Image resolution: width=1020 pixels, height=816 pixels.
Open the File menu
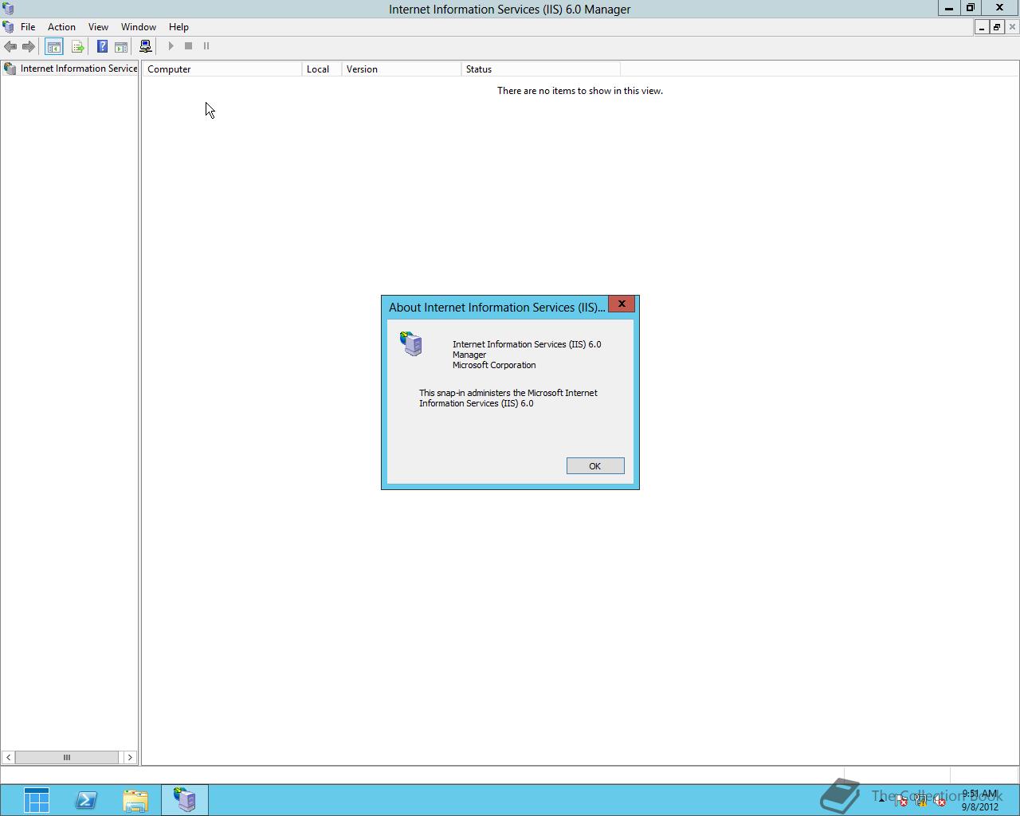tap(28, 27)
